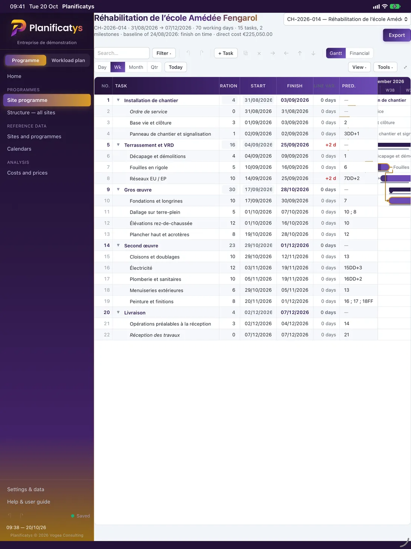The width and height of the screenshot is (411, 549).
Task: Open Sites and programmes
Action: (47, 137)
